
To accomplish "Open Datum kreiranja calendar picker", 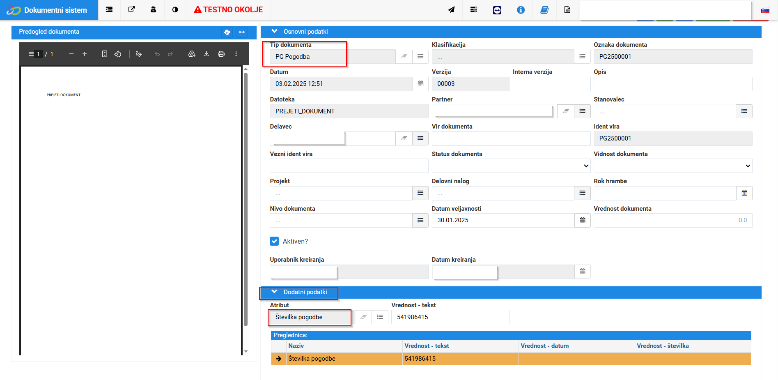I will pyautogui.click(x=583, y=272).
